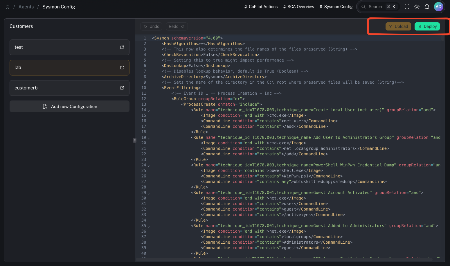Screen dimensions: 450x266
Task: Click the drag handle on the editor divider
Action: click(134, 140)
